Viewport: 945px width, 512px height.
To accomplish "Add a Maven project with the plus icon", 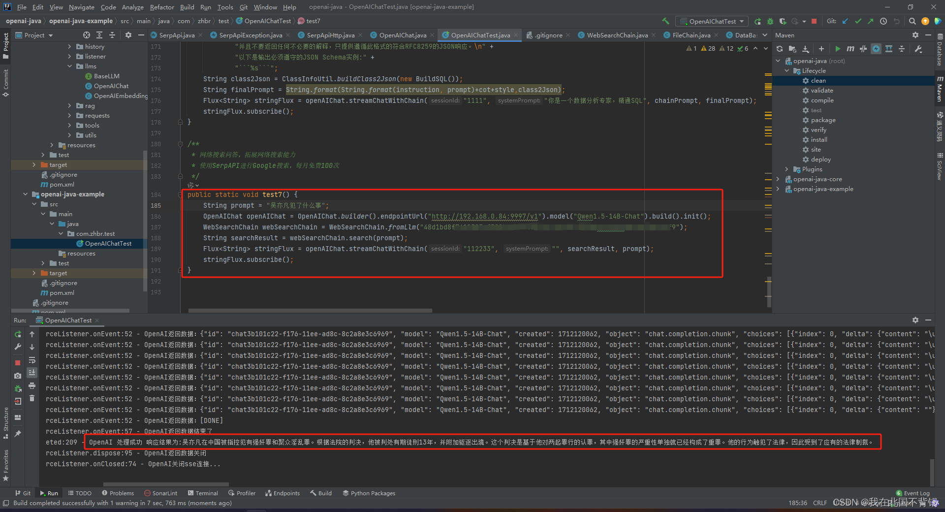I will (821, 49).
